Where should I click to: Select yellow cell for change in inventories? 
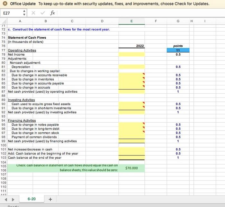click(131, 79)
